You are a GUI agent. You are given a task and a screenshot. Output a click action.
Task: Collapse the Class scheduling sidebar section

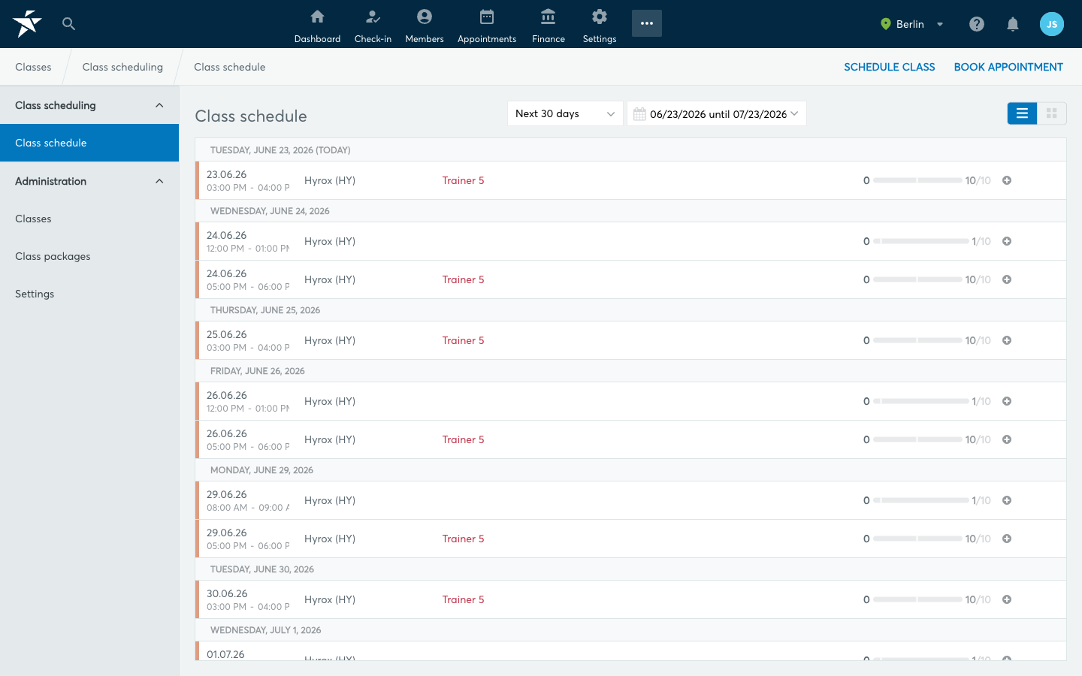pyautogui.click(x=89, y=105)
